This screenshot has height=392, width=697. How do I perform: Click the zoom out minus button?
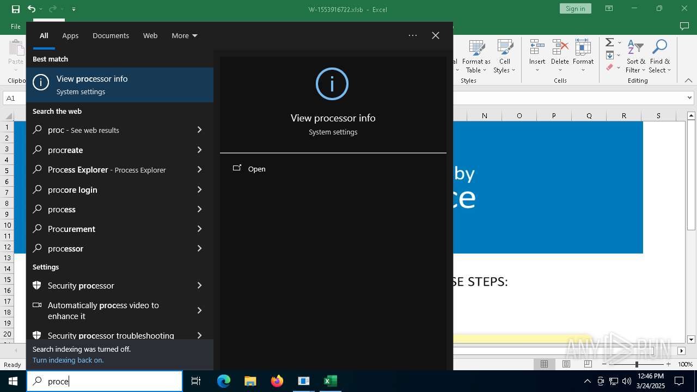(x=604, y=364)
